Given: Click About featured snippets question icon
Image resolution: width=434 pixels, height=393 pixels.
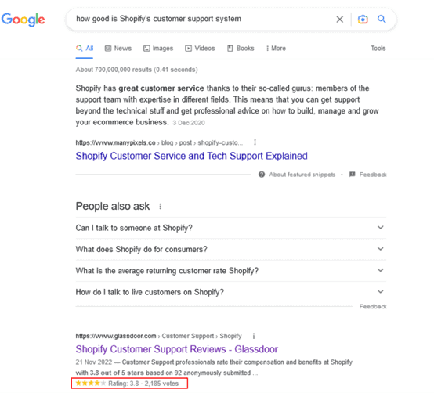Looking at the screenshot, I should point(262,175).
